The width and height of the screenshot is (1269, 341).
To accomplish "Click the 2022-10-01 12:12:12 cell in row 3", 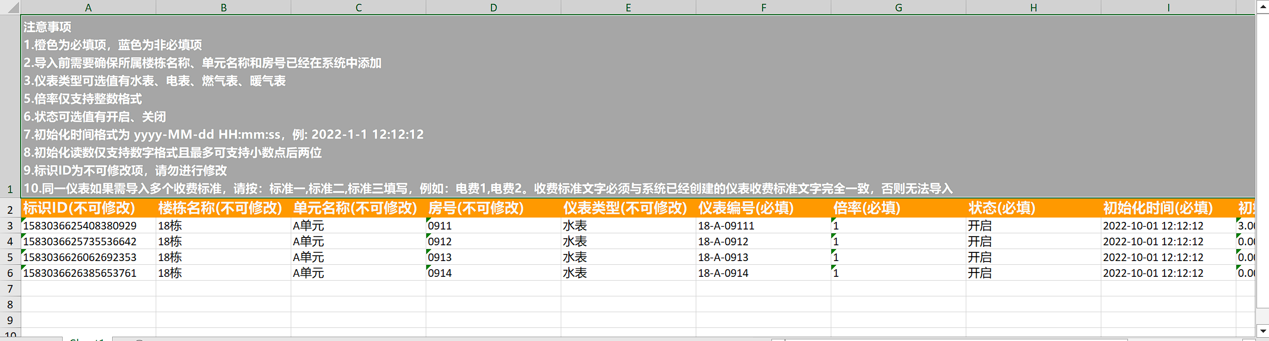I will [x=1168, y=226].
